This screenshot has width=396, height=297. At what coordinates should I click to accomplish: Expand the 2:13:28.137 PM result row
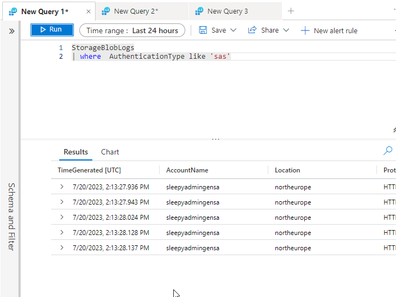[62, 248]
